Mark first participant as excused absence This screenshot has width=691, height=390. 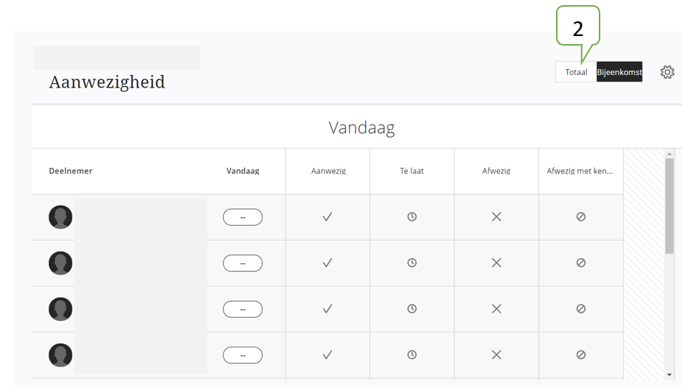(x=581, y=217)
